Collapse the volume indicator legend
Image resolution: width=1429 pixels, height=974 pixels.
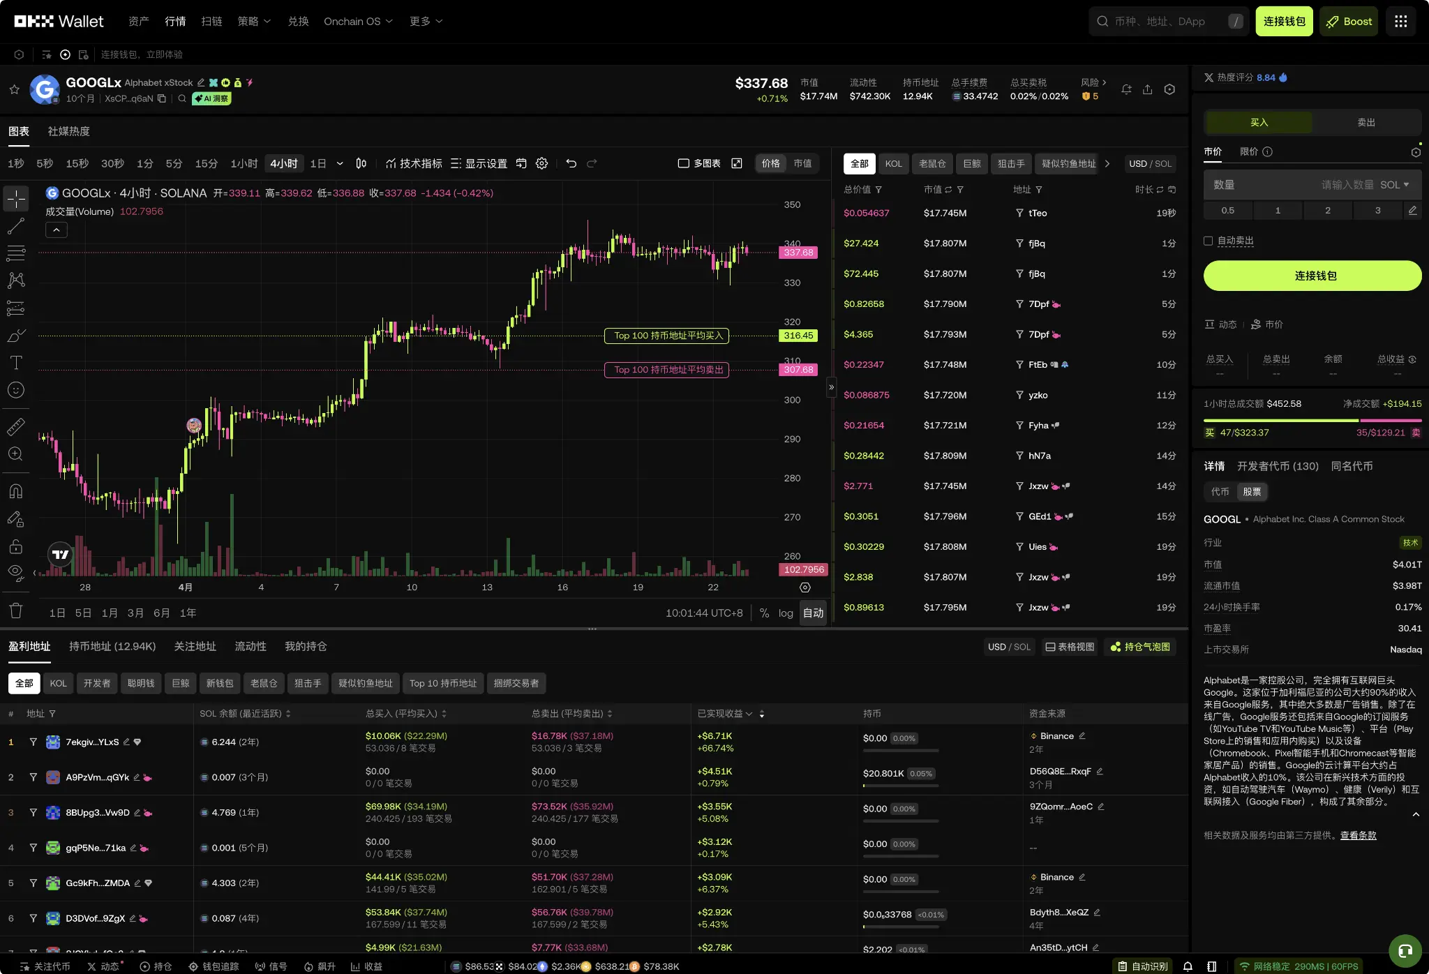click(57, 230)
